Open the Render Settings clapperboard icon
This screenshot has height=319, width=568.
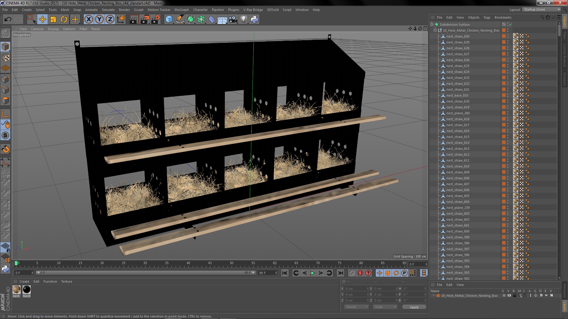tap(155, 19)
